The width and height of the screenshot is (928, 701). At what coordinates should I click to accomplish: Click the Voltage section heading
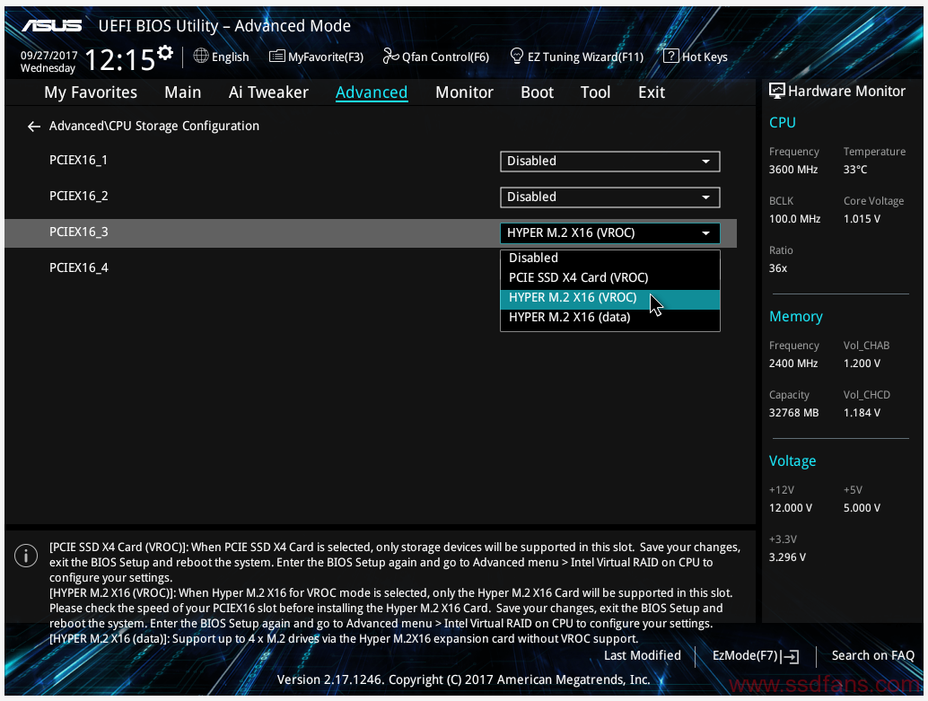[x=792, y=461]
